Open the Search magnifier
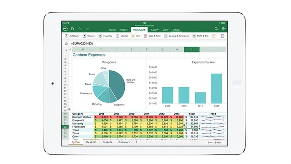 pyautogui.click(x=216, y=29)
